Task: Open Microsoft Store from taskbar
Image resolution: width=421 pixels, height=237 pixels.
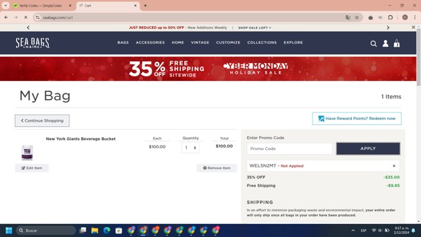Action: [118, 230]
